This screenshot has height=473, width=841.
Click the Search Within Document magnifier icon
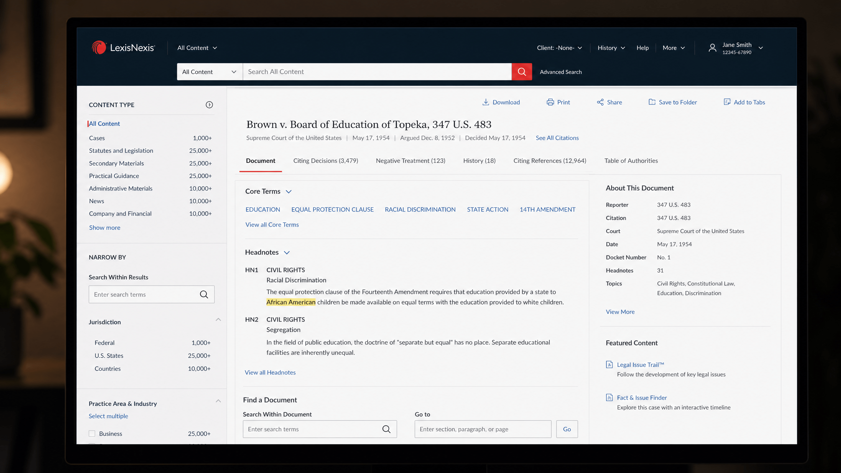coord(386,429)
